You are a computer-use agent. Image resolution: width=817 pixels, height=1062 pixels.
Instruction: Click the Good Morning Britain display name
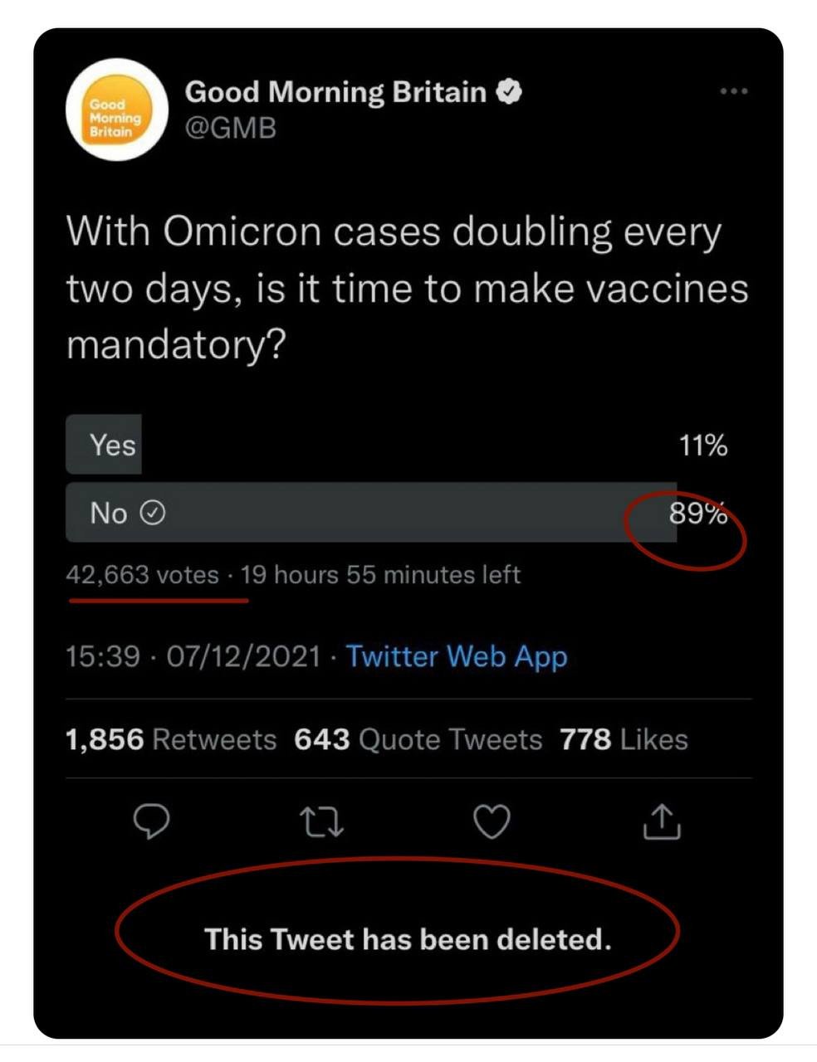[x=335, y=91]
